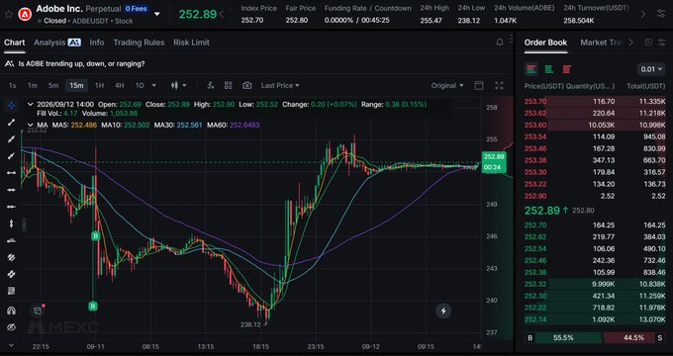673x356 pixels.
Task: Click ask price 253.60 row with 10.053K
Action: coord(595,125)
